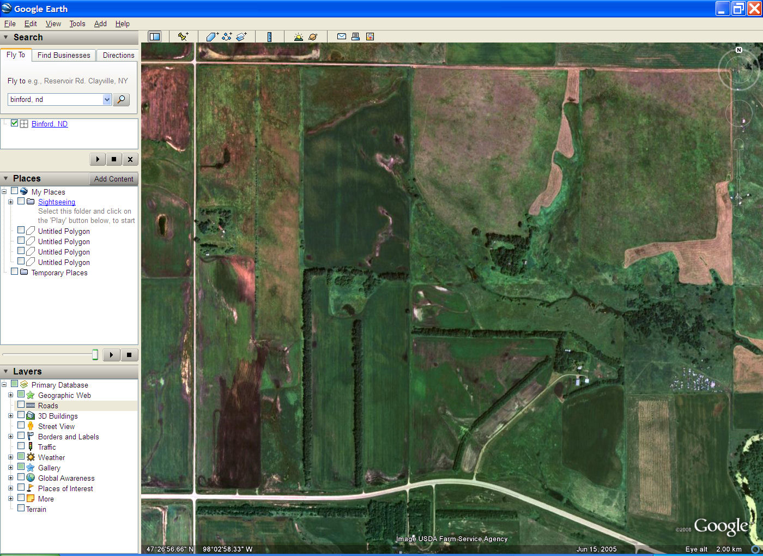Open the File menu
The width and height of the screenshot is (763, 556).
10,23
